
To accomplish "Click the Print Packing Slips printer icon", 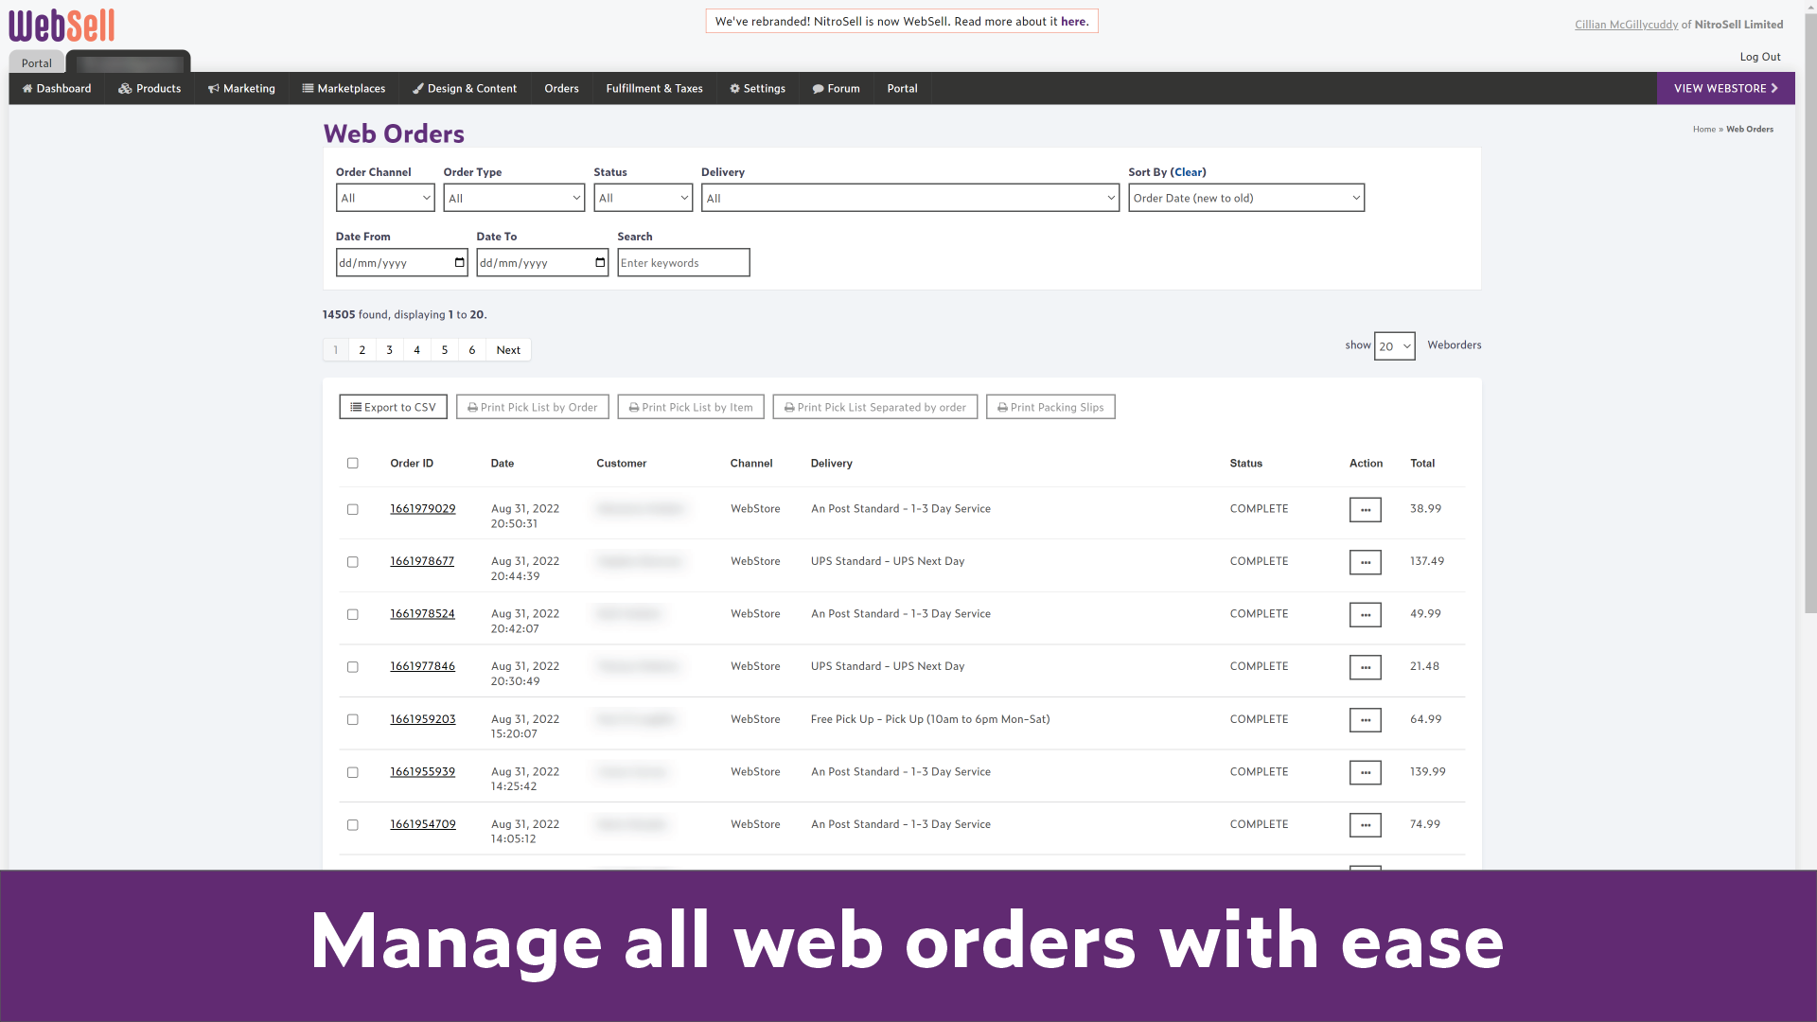I will pyautogui.click(x=1003, y=407).
